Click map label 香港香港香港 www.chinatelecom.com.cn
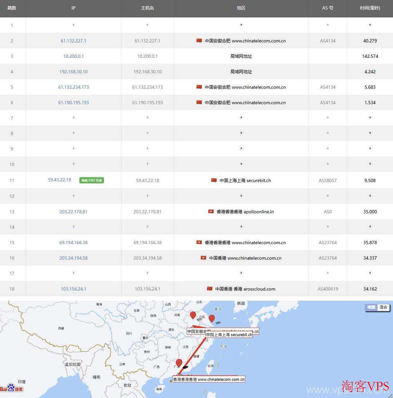Screen dimensions: 393x398 (x=209, y=379)
